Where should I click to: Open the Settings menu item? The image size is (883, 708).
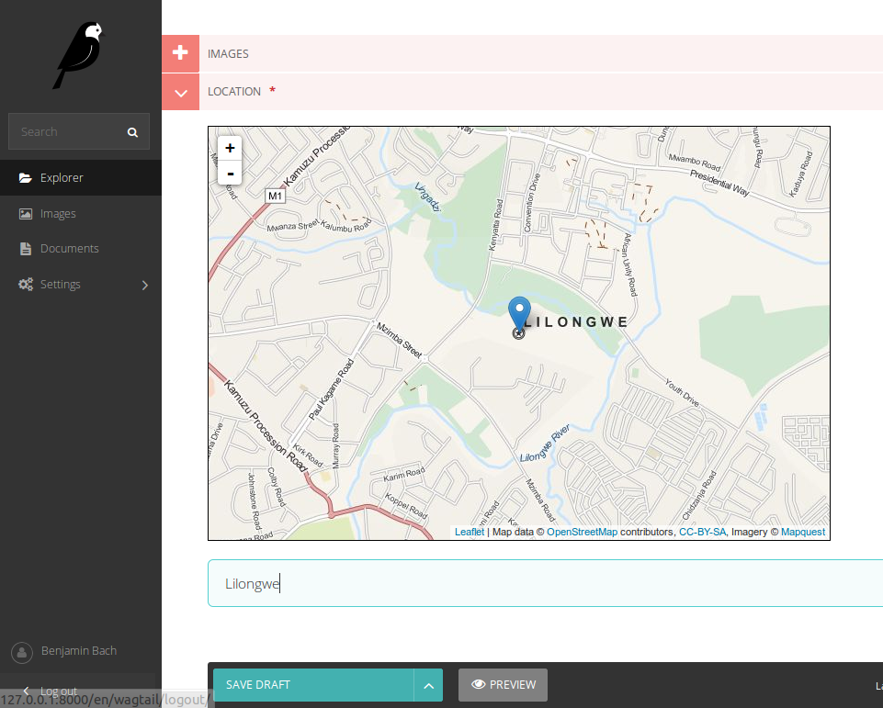click(81, 285)
